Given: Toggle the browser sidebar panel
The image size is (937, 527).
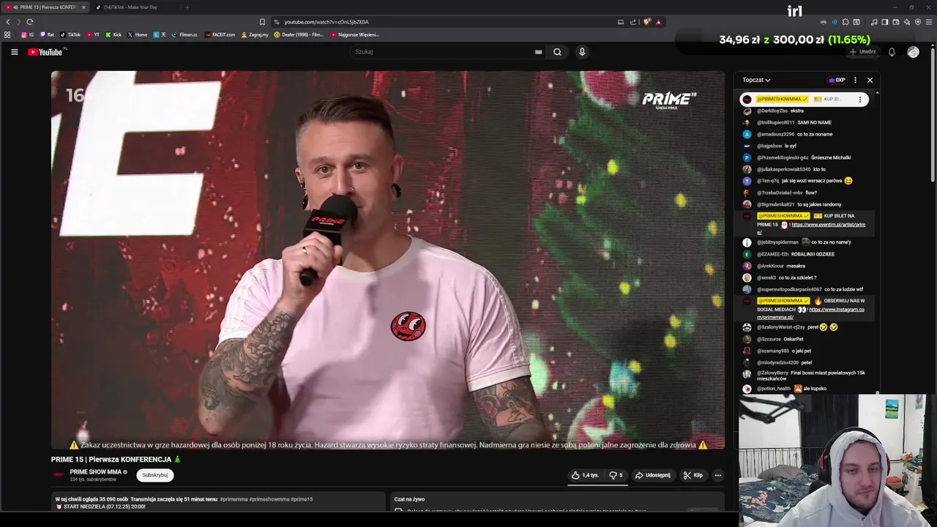Looking at the screenshot, I should pyautogui.click(x=885, y=22).
